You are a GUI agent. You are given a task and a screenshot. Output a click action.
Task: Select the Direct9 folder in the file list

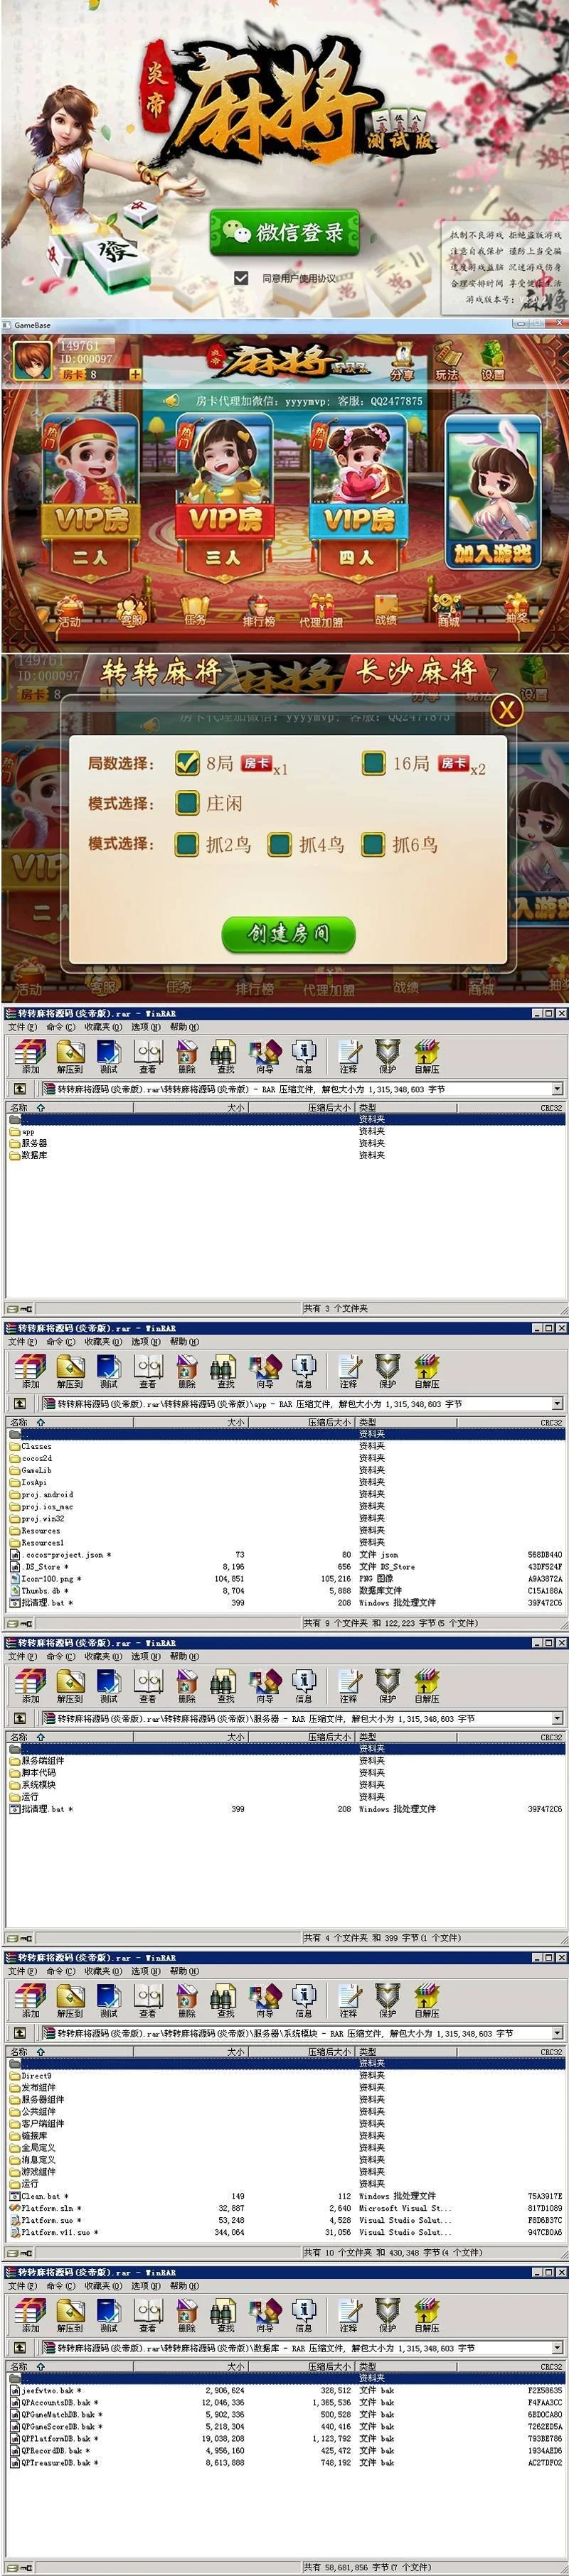click(x=37, y=2075)
